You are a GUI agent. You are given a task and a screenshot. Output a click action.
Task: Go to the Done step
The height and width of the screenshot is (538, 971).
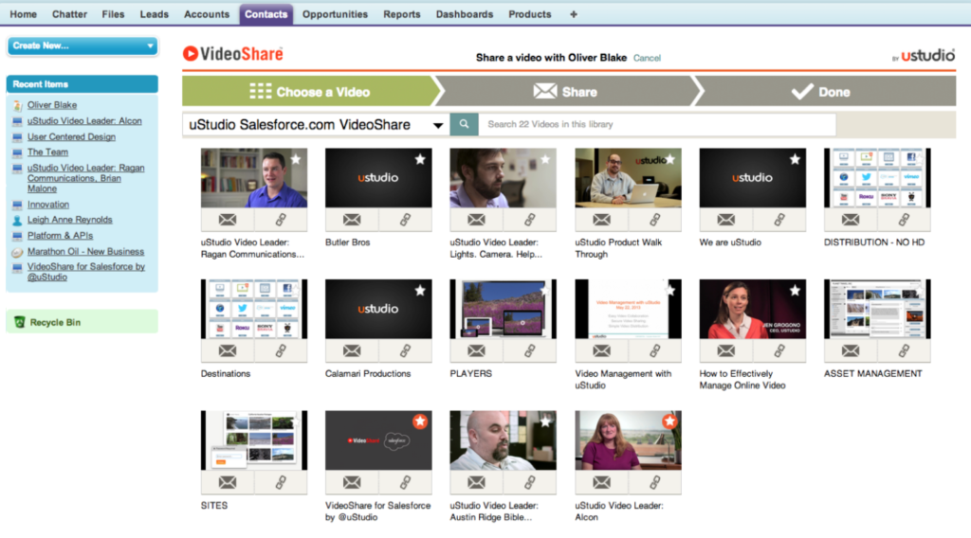pos(821,92)
